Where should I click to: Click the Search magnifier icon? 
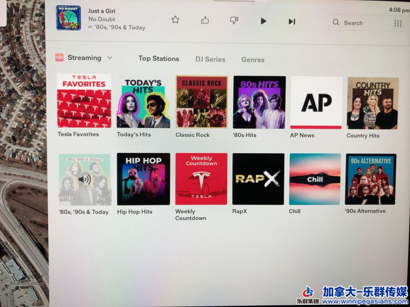click(x=336, y=22)
